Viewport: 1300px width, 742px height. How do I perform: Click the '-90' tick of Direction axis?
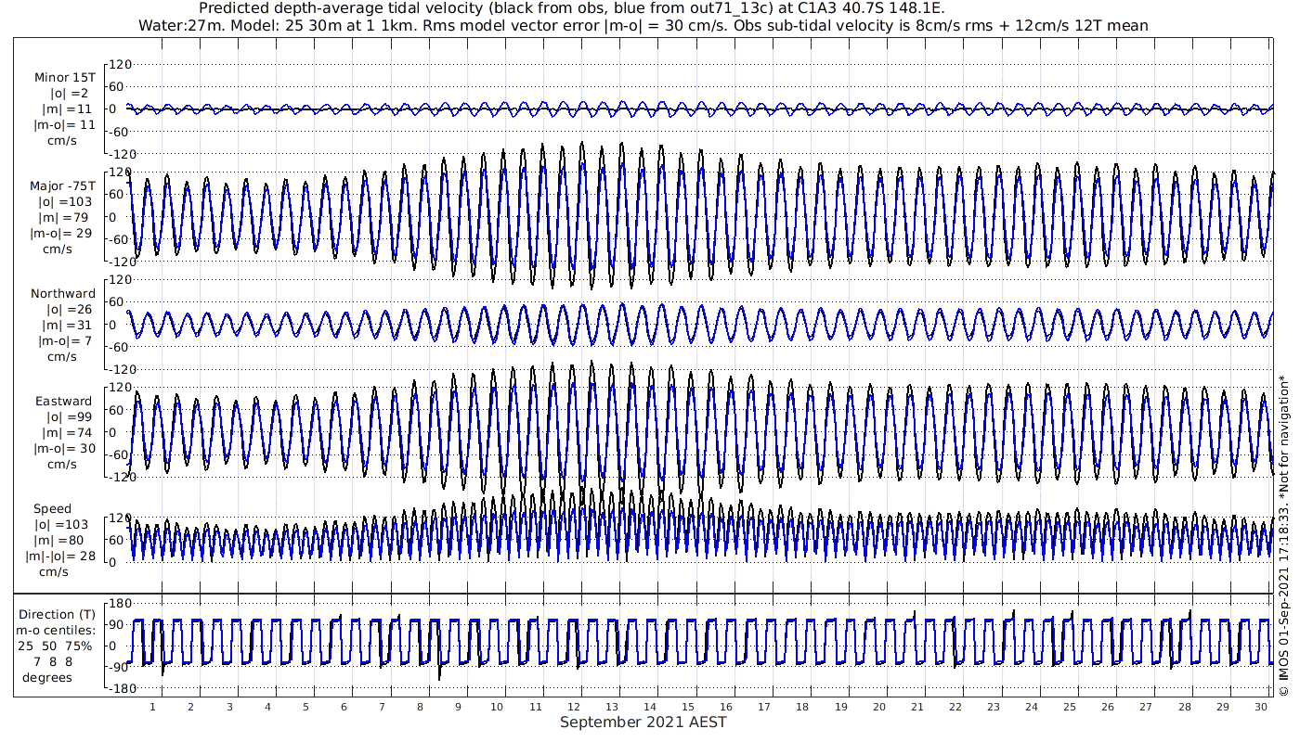(118, 667)
